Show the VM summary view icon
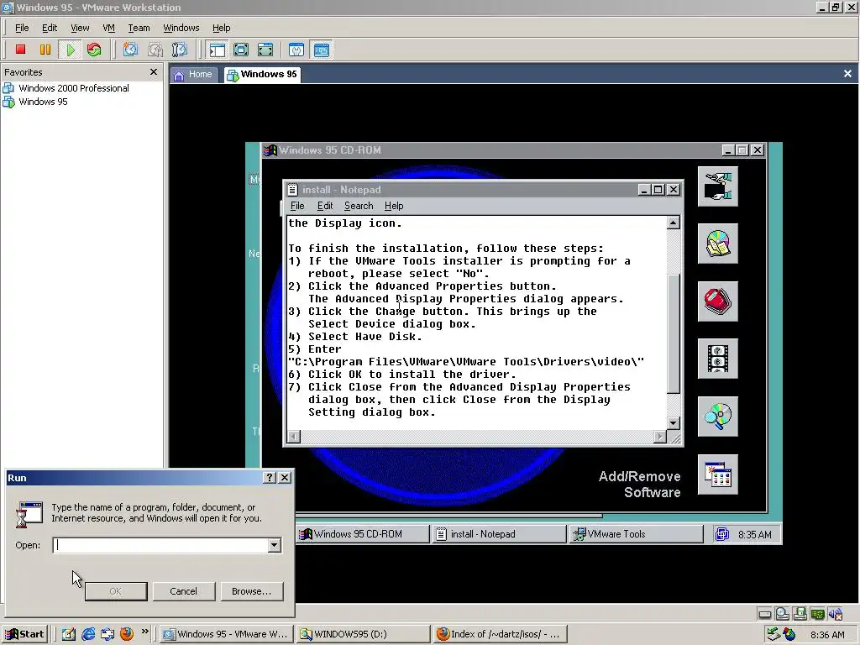This screenshot has width=860, height=645. (296, 50)
